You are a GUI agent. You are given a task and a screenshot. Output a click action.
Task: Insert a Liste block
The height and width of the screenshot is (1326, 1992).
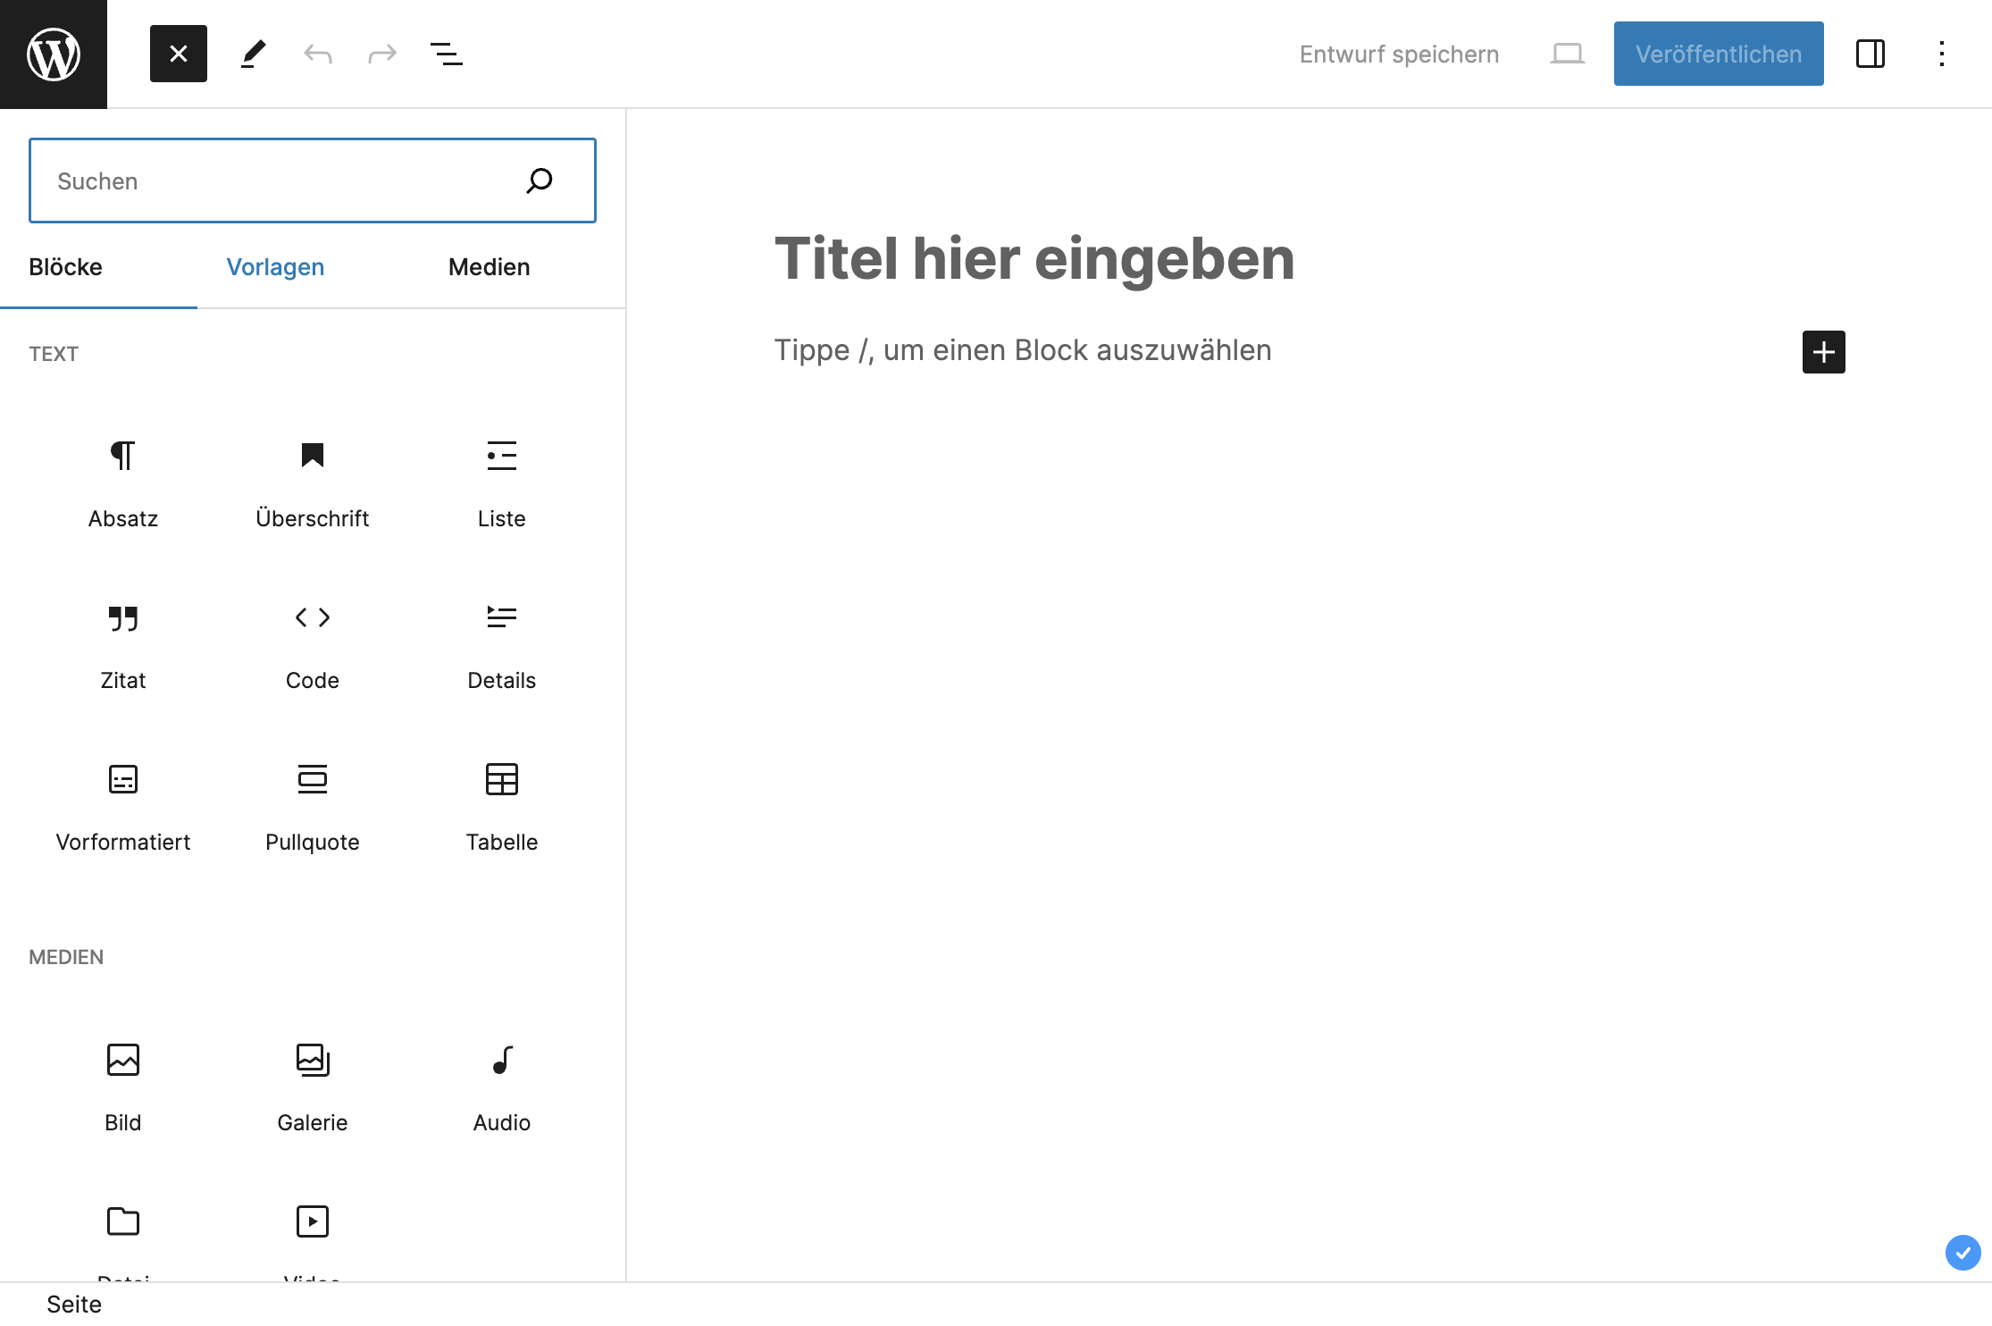(502, 483)
